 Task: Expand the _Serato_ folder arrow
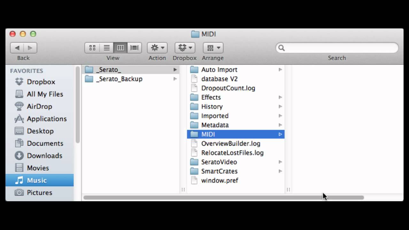[x=175, y=70]
